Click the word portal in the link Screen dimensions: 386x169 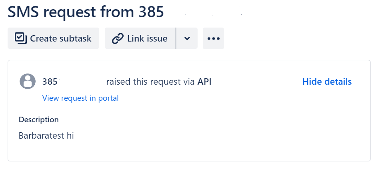(108, 98)
